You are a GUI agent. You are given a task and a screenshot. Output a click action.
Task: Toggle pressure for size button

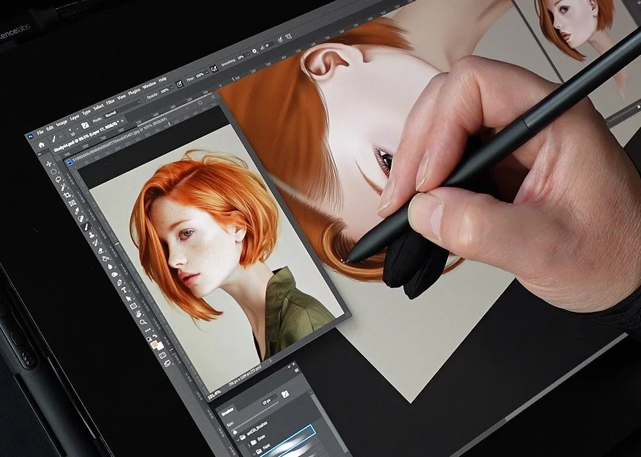[x=281, y=40]
